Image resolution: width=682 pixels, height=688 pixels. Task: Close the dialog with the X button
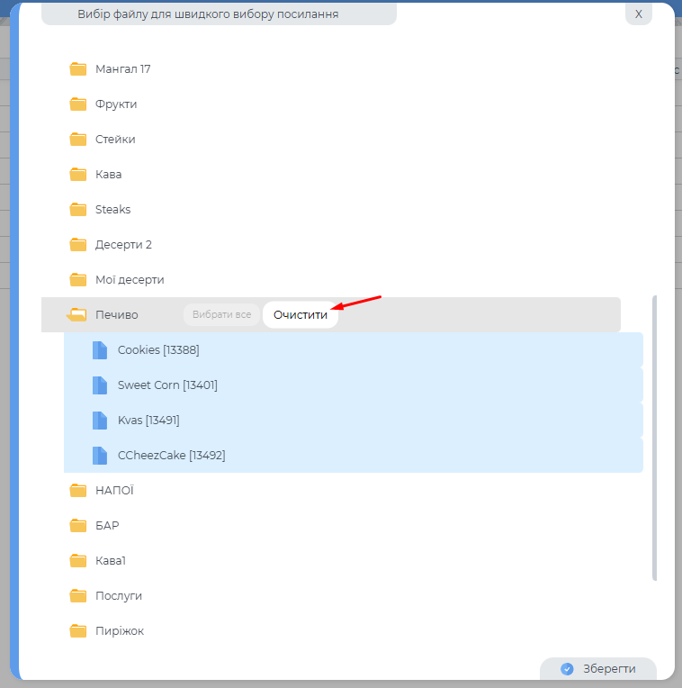(x=638, y=14)
